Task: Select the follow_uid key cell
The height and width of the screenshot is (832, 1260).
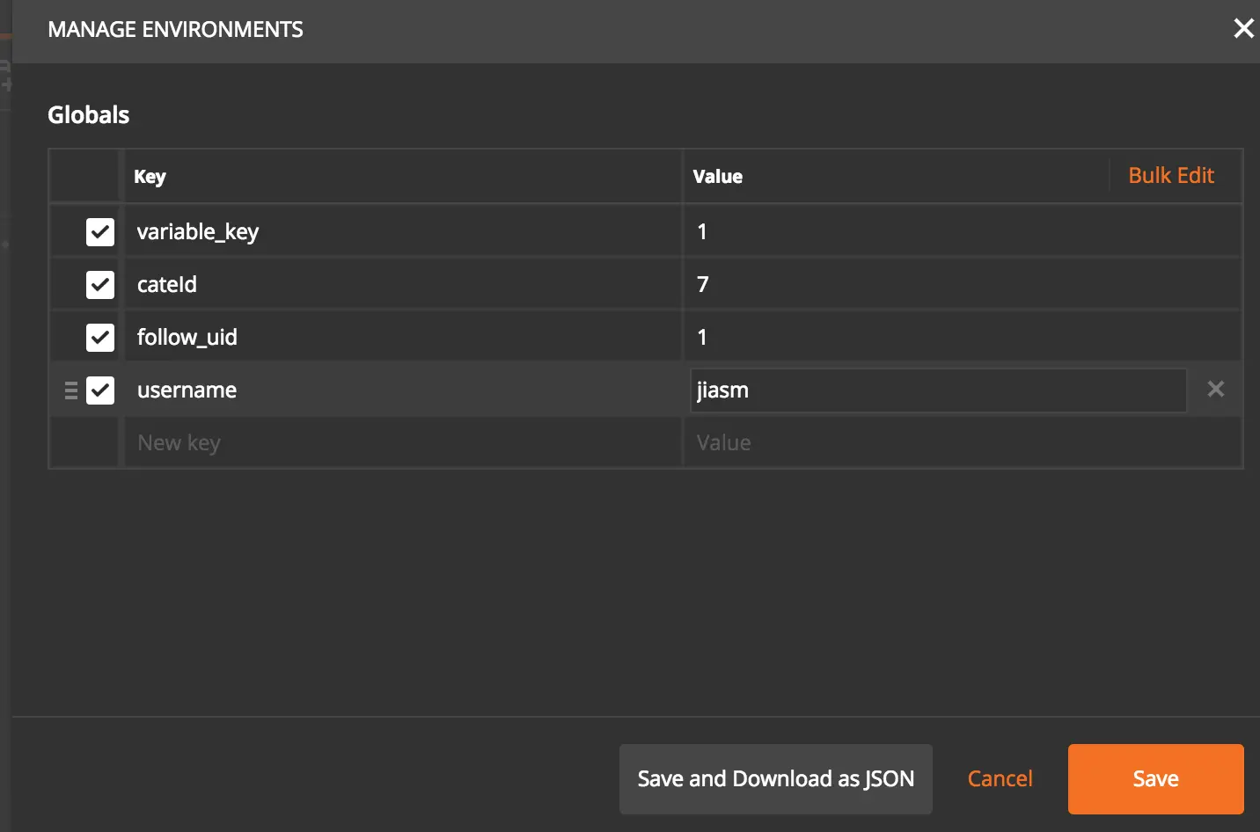Action: (x=402, y=337)
